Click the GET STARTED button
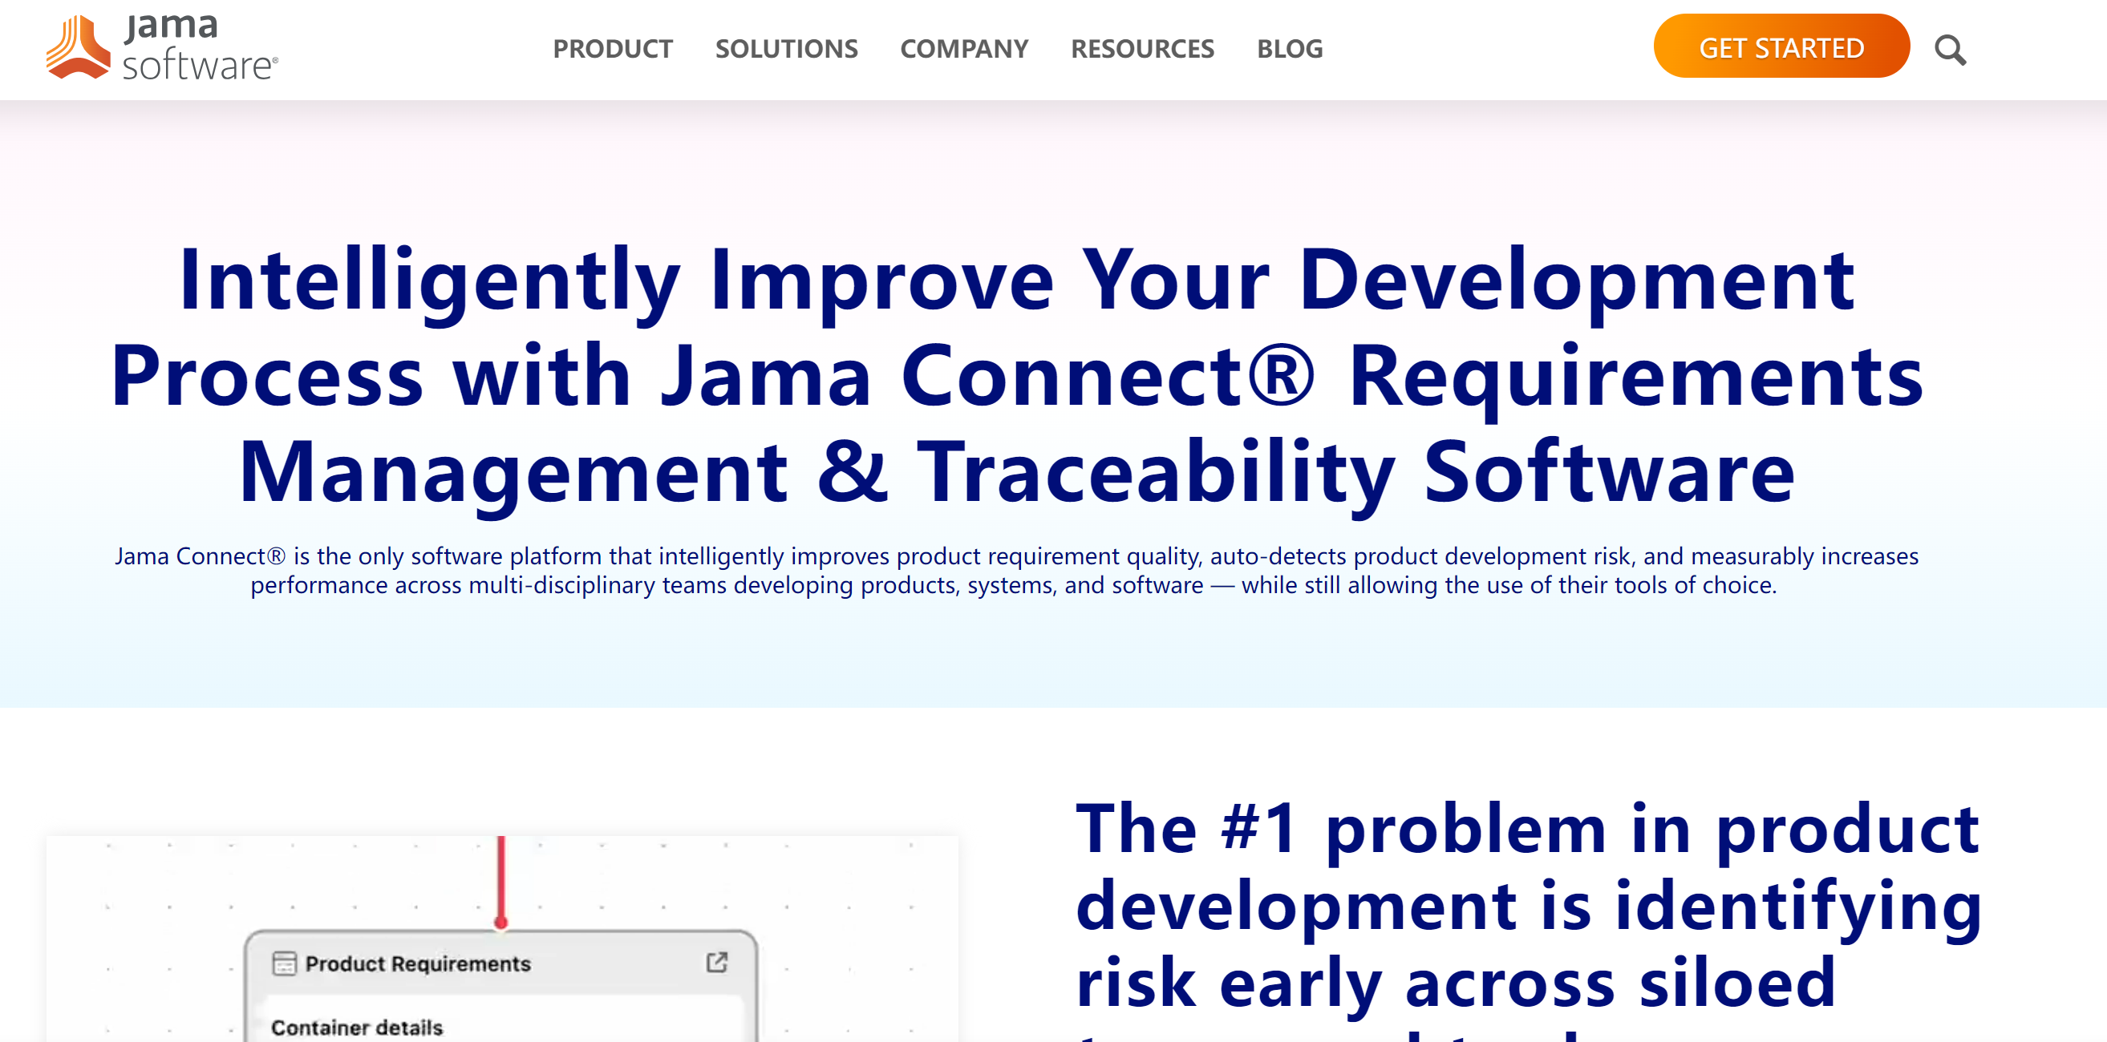The width and height of the screenshot is (2107, 1042). tap(1782, 48)
